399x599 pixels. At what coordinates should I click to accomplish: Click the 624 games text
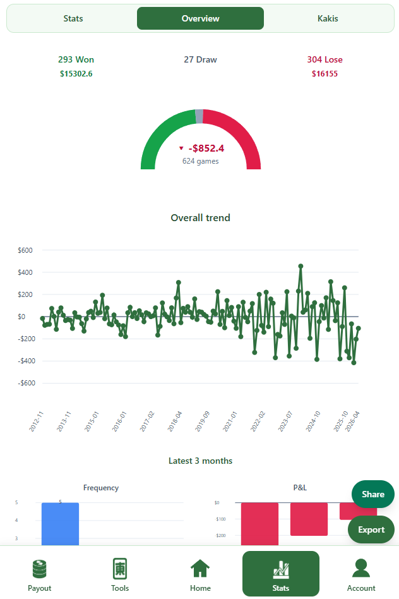click(201, 161)
